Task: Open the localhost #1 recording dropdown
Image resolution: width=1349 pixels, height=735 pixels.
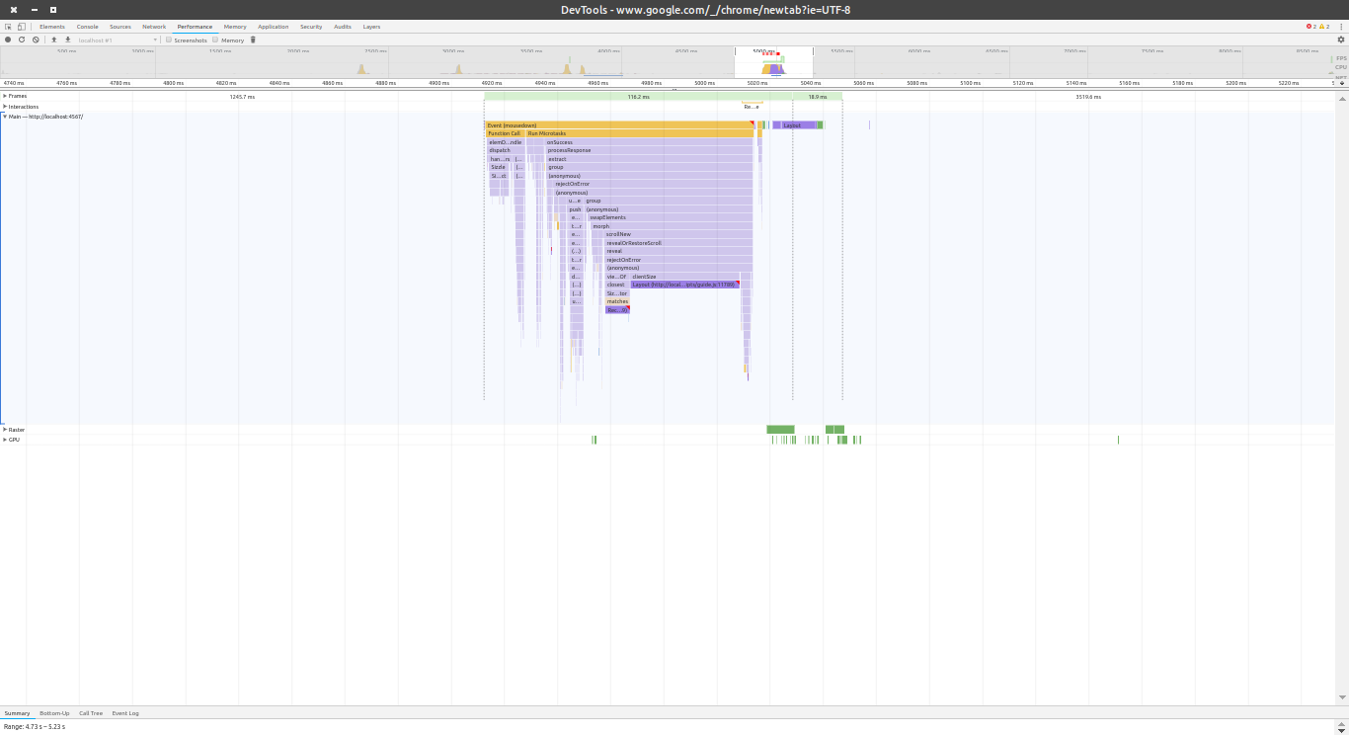Action: click(x=117, y=40)
